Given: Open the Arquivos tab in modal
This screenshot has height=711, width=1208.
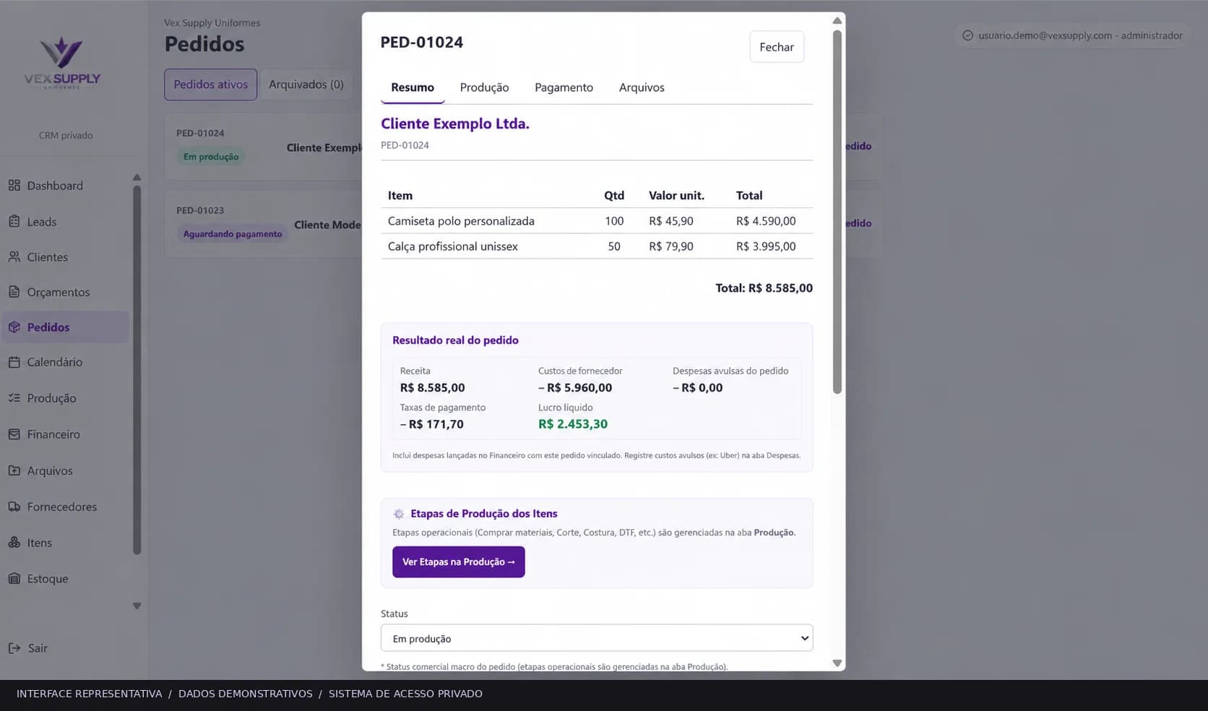Looking at the screenshot, I should click(642, 87).
